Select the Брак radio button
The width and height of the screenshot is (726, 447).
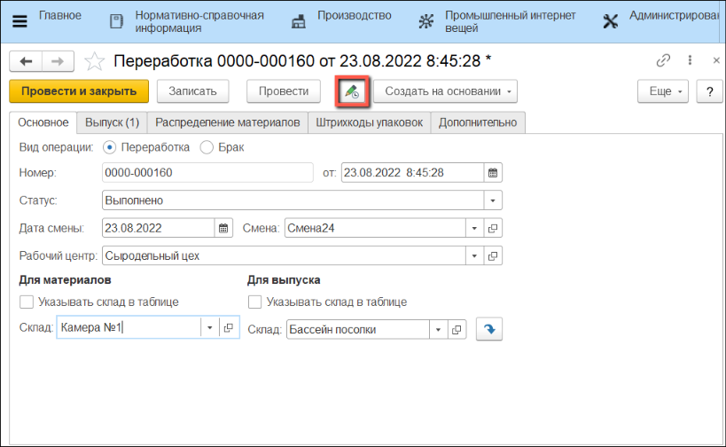[207, 147]
